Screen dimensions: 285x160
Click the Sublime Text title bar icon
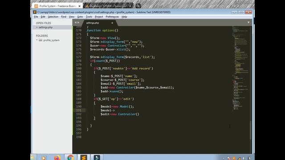tap(35, 12)
